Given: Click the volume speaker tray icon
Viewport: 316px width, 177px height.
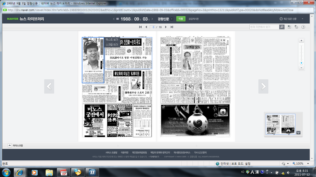Looking at the screenshot, I should 289,173.
